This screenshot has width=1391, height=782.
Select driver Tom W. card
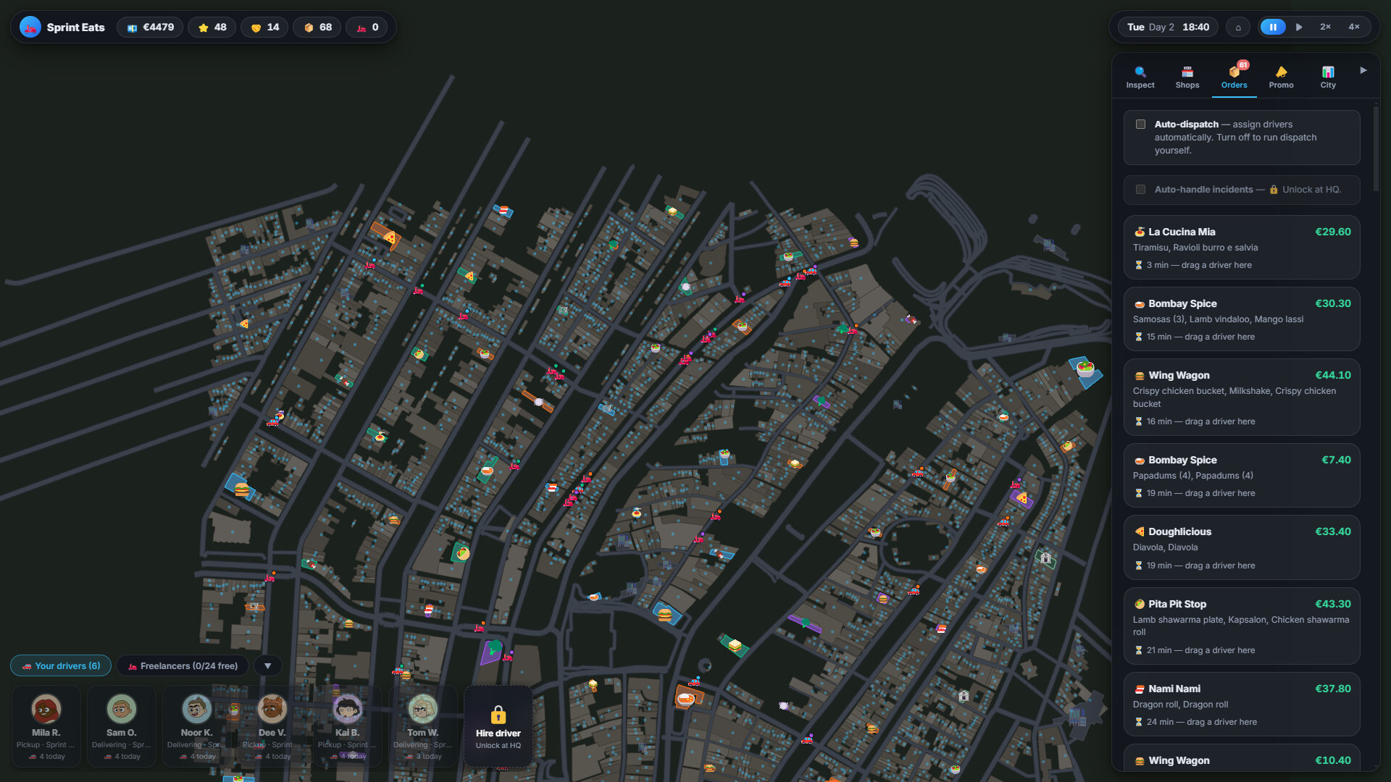tap(423, 726)
